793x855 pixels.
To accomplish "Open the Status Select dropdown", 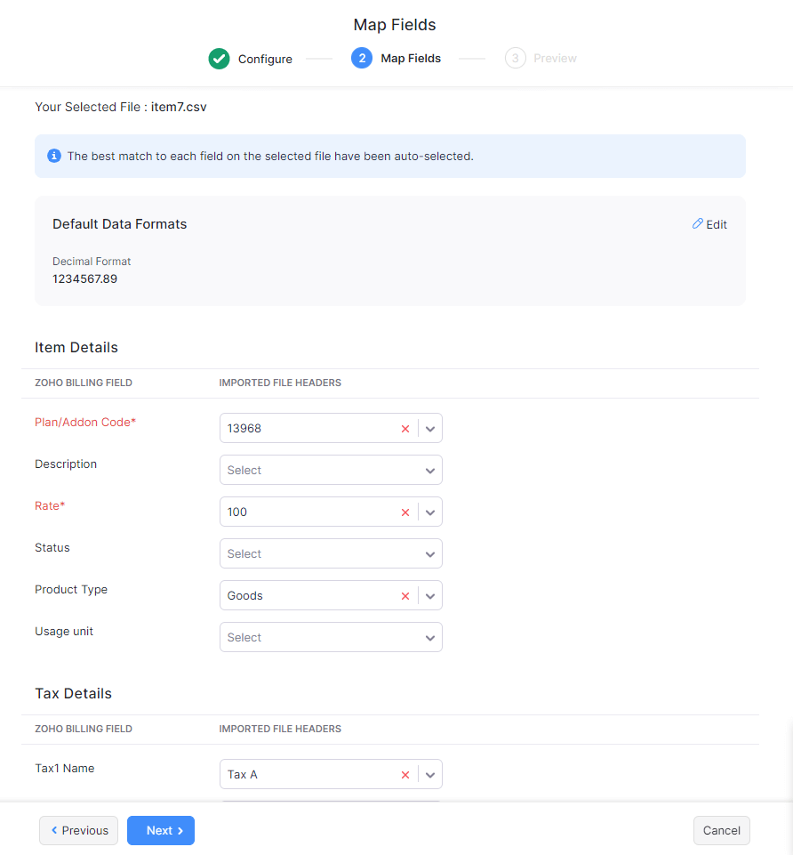I will click(331, 553).
